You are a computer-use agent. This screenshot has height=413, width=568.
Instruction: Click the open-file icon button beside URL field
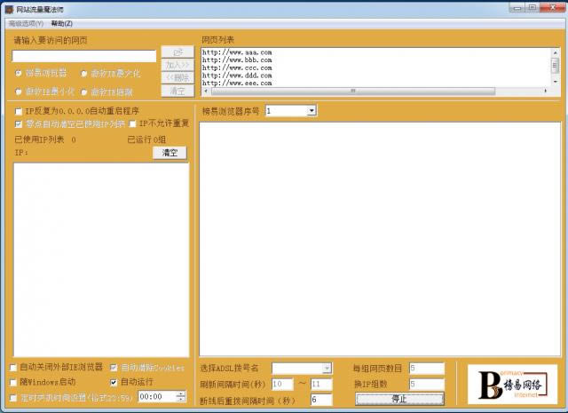177,52
